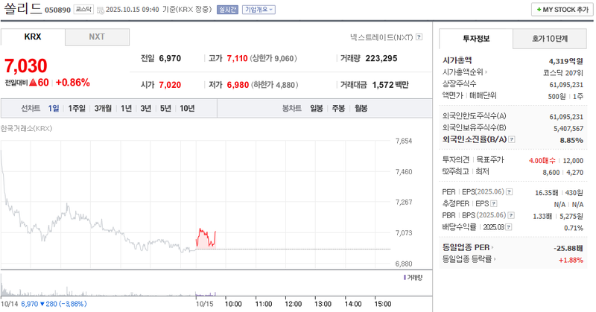Select the 3개월 line chart period
The width and height of the screenshot is (596, 312).
tap(102, 109)
